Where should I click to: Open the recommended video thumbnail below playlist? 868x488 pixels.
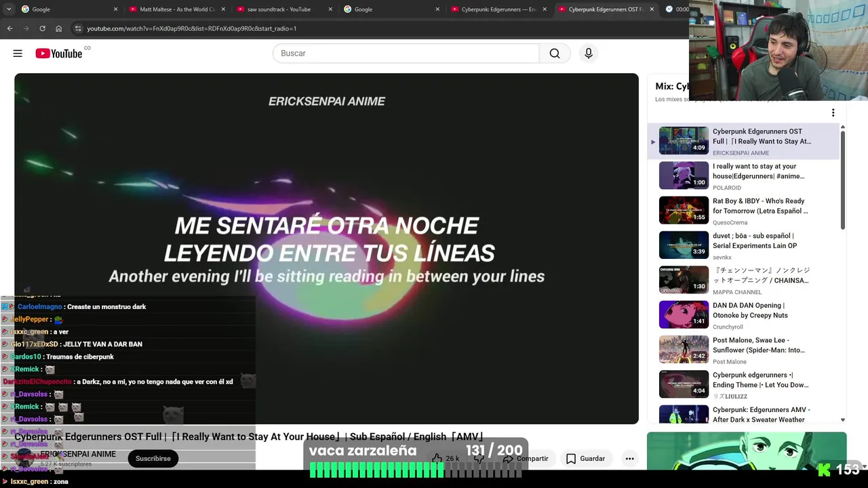pos(747,451)
